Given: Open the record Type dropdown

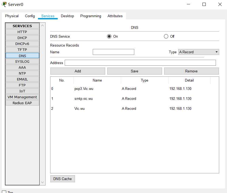Looking at the screenshot, I should (198, 52).
